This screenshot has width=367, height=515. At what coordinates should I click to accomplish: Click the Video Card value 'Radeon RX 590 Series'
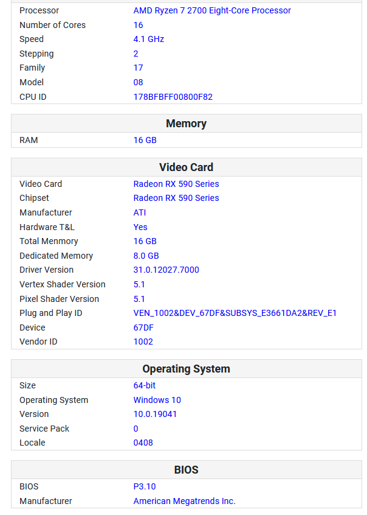tap(176, 184)
